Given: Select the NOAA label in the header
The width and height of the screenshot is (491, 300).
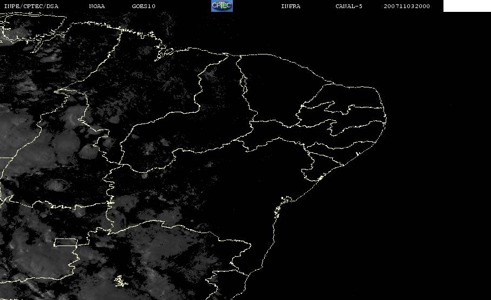Looking at the screenshot, I should click(97, 6).
